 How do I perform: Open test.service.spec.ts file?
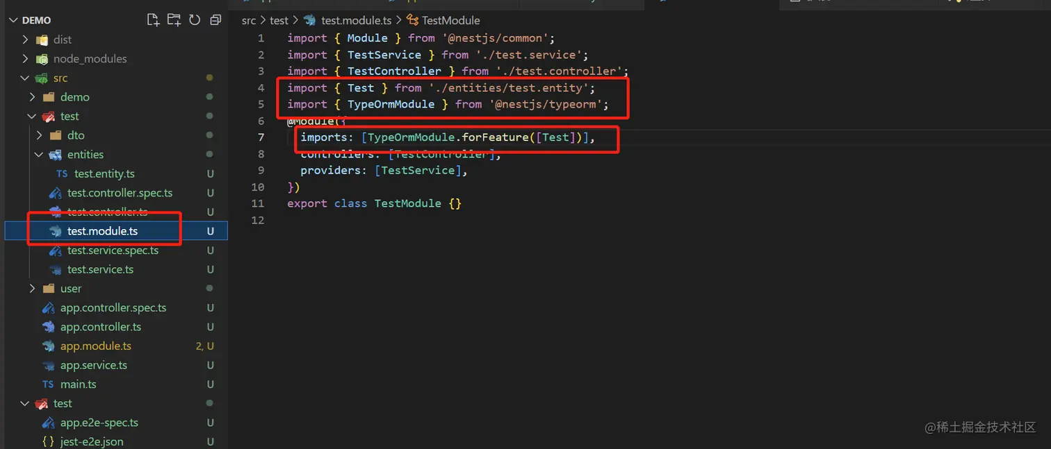(x=113, y=251)
